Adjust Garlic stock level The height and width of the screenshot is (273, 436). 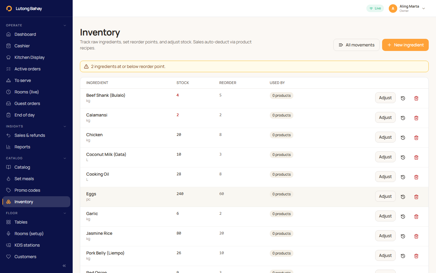point(385,216)
